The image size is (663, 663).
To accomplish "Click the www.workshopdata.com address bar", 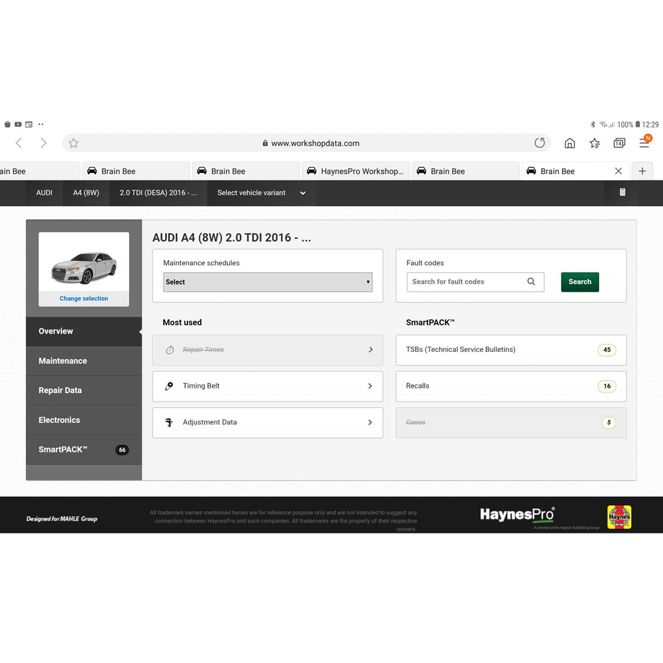I will point(307,143).
